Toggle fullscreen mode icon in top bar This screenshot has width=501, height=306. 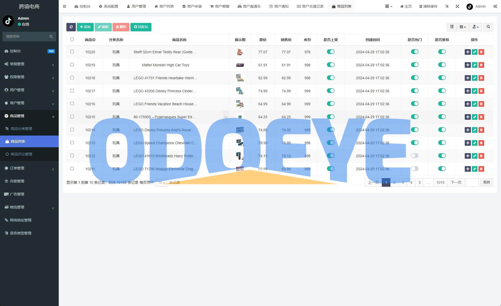click(x=457, y=6)
